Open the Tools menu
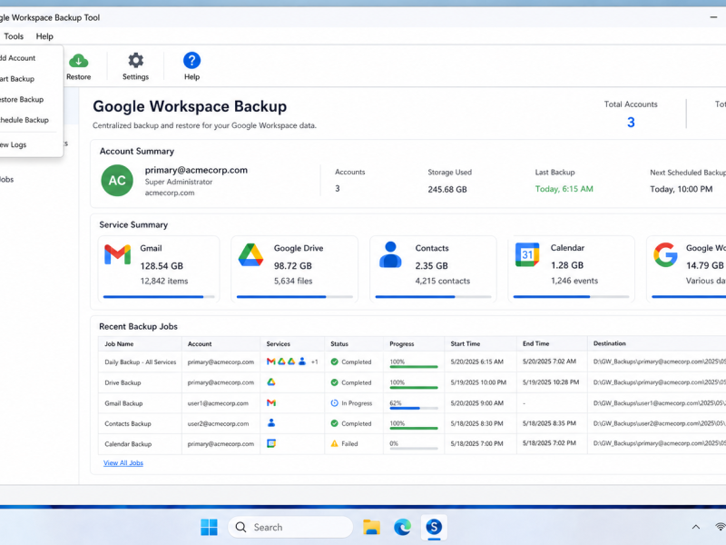This screenshot has width=726, height=545. pos(14,36)
